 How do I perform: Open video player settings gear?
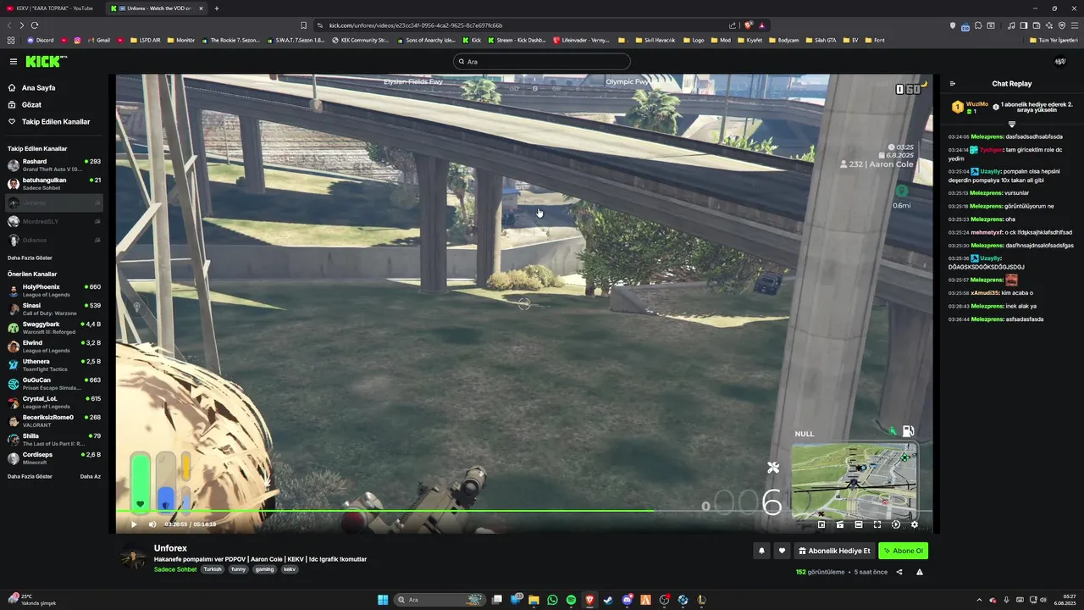tap(914, 524)
